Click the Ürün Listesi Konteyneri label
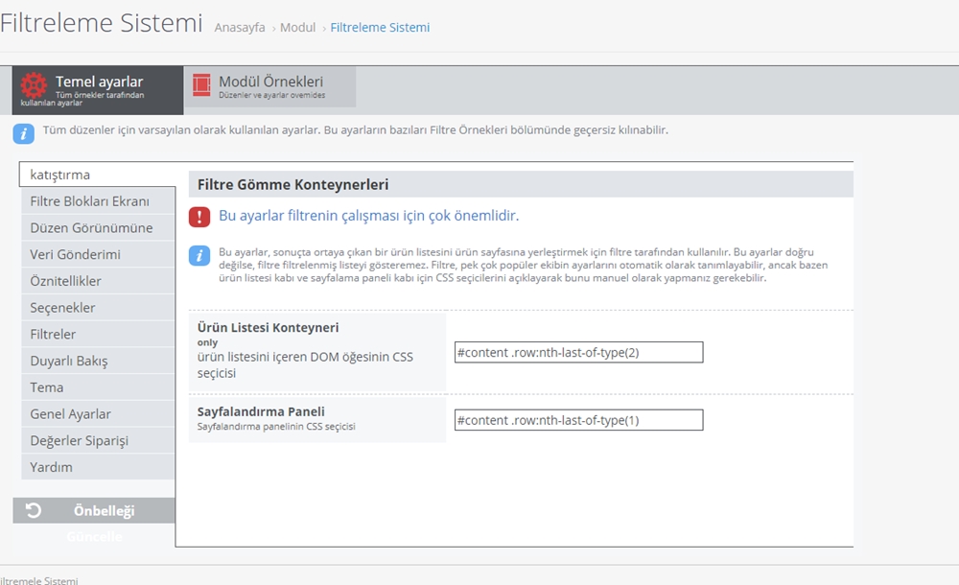 [268, 327]
